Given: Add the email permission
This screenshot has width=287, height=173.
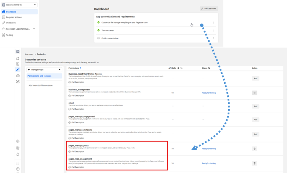Looking at the screenshot, I should coord(255,106).
